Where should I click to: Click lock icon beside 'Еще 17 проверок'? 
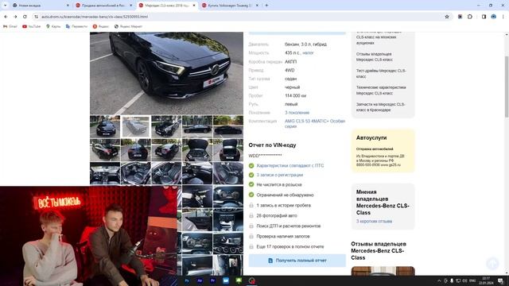251,247
